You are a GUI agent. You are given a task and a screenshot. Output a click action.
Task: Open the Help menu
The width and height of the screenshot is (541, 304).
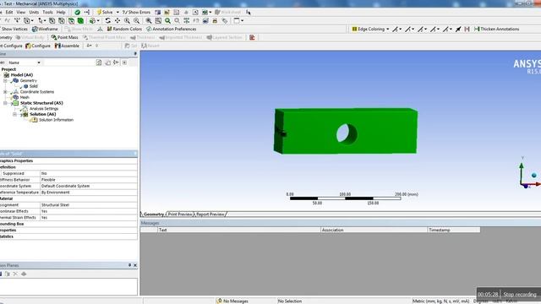[61, 12]
